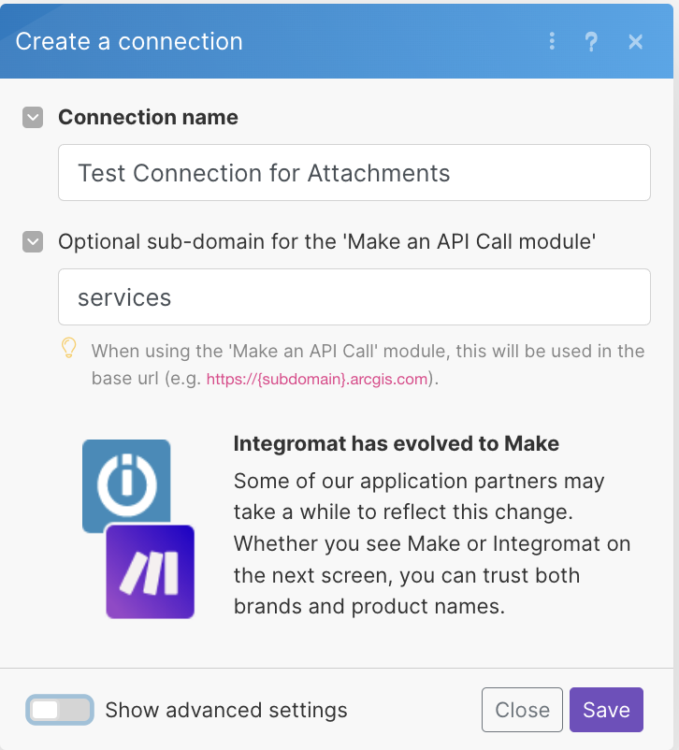The image size is (679, 750).
Task: Slide the advanced settings toggle knob
Action: [45, 710]
